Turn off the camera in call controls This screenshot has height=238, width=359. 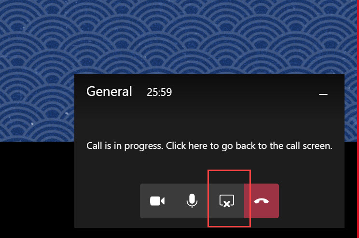157,201
